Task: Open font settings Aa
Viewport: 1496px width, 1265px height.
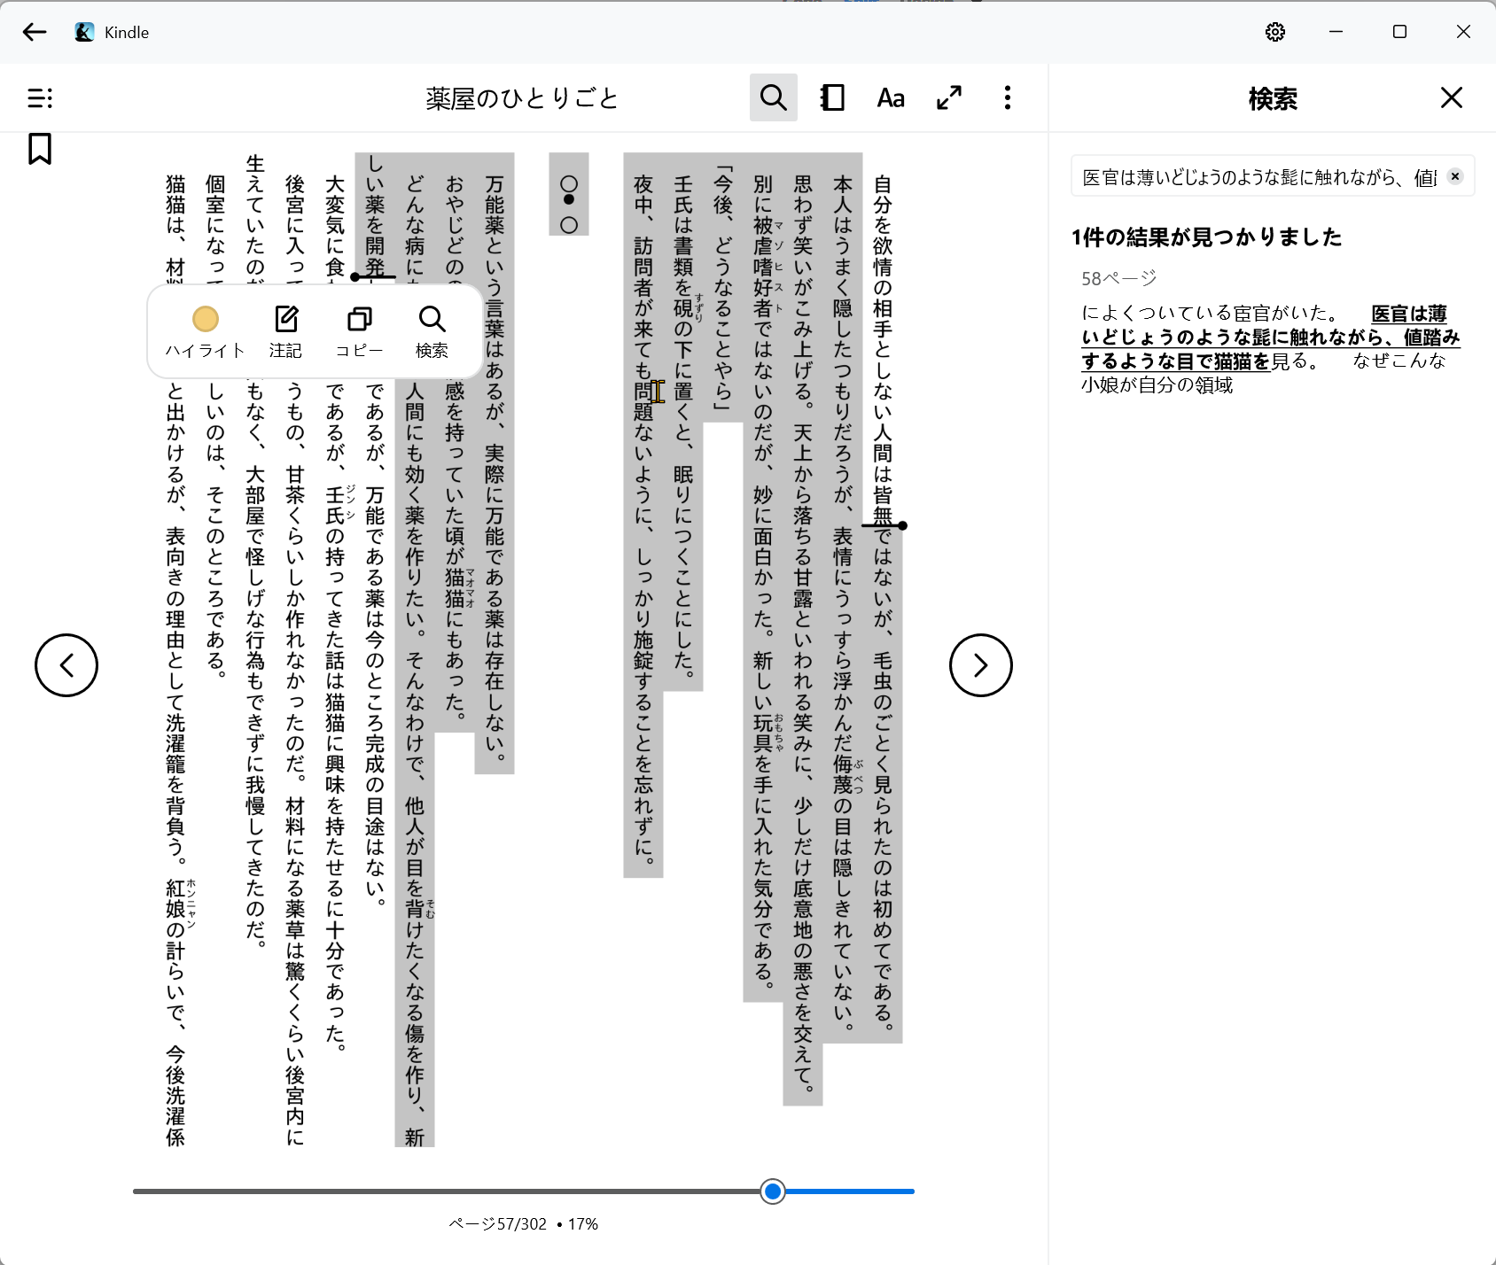Action: point(891,97)
